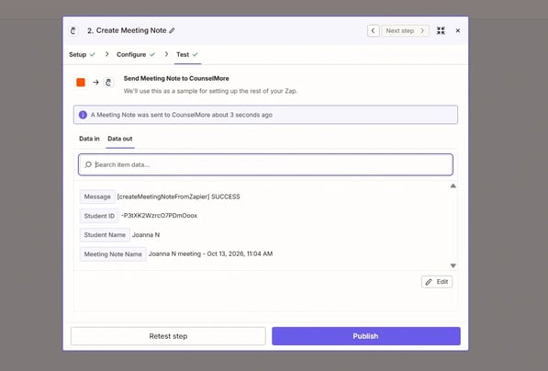Click Retest step
Viewport: 548px width, 371px height.
(x=168, y=336)
